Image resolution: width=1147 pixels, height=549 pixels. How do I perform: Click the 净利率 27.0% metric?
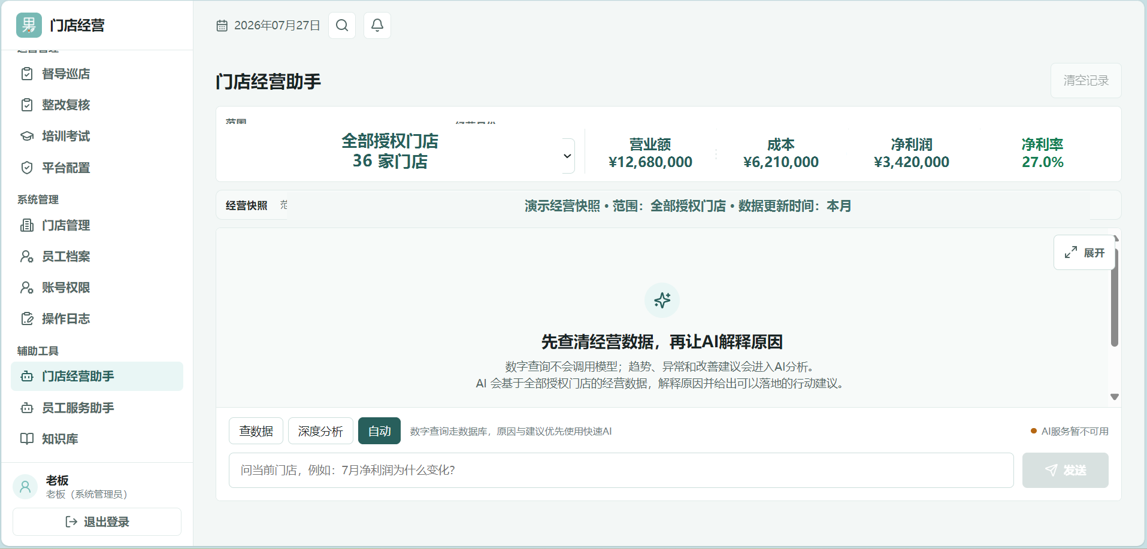click(1043, 153)
